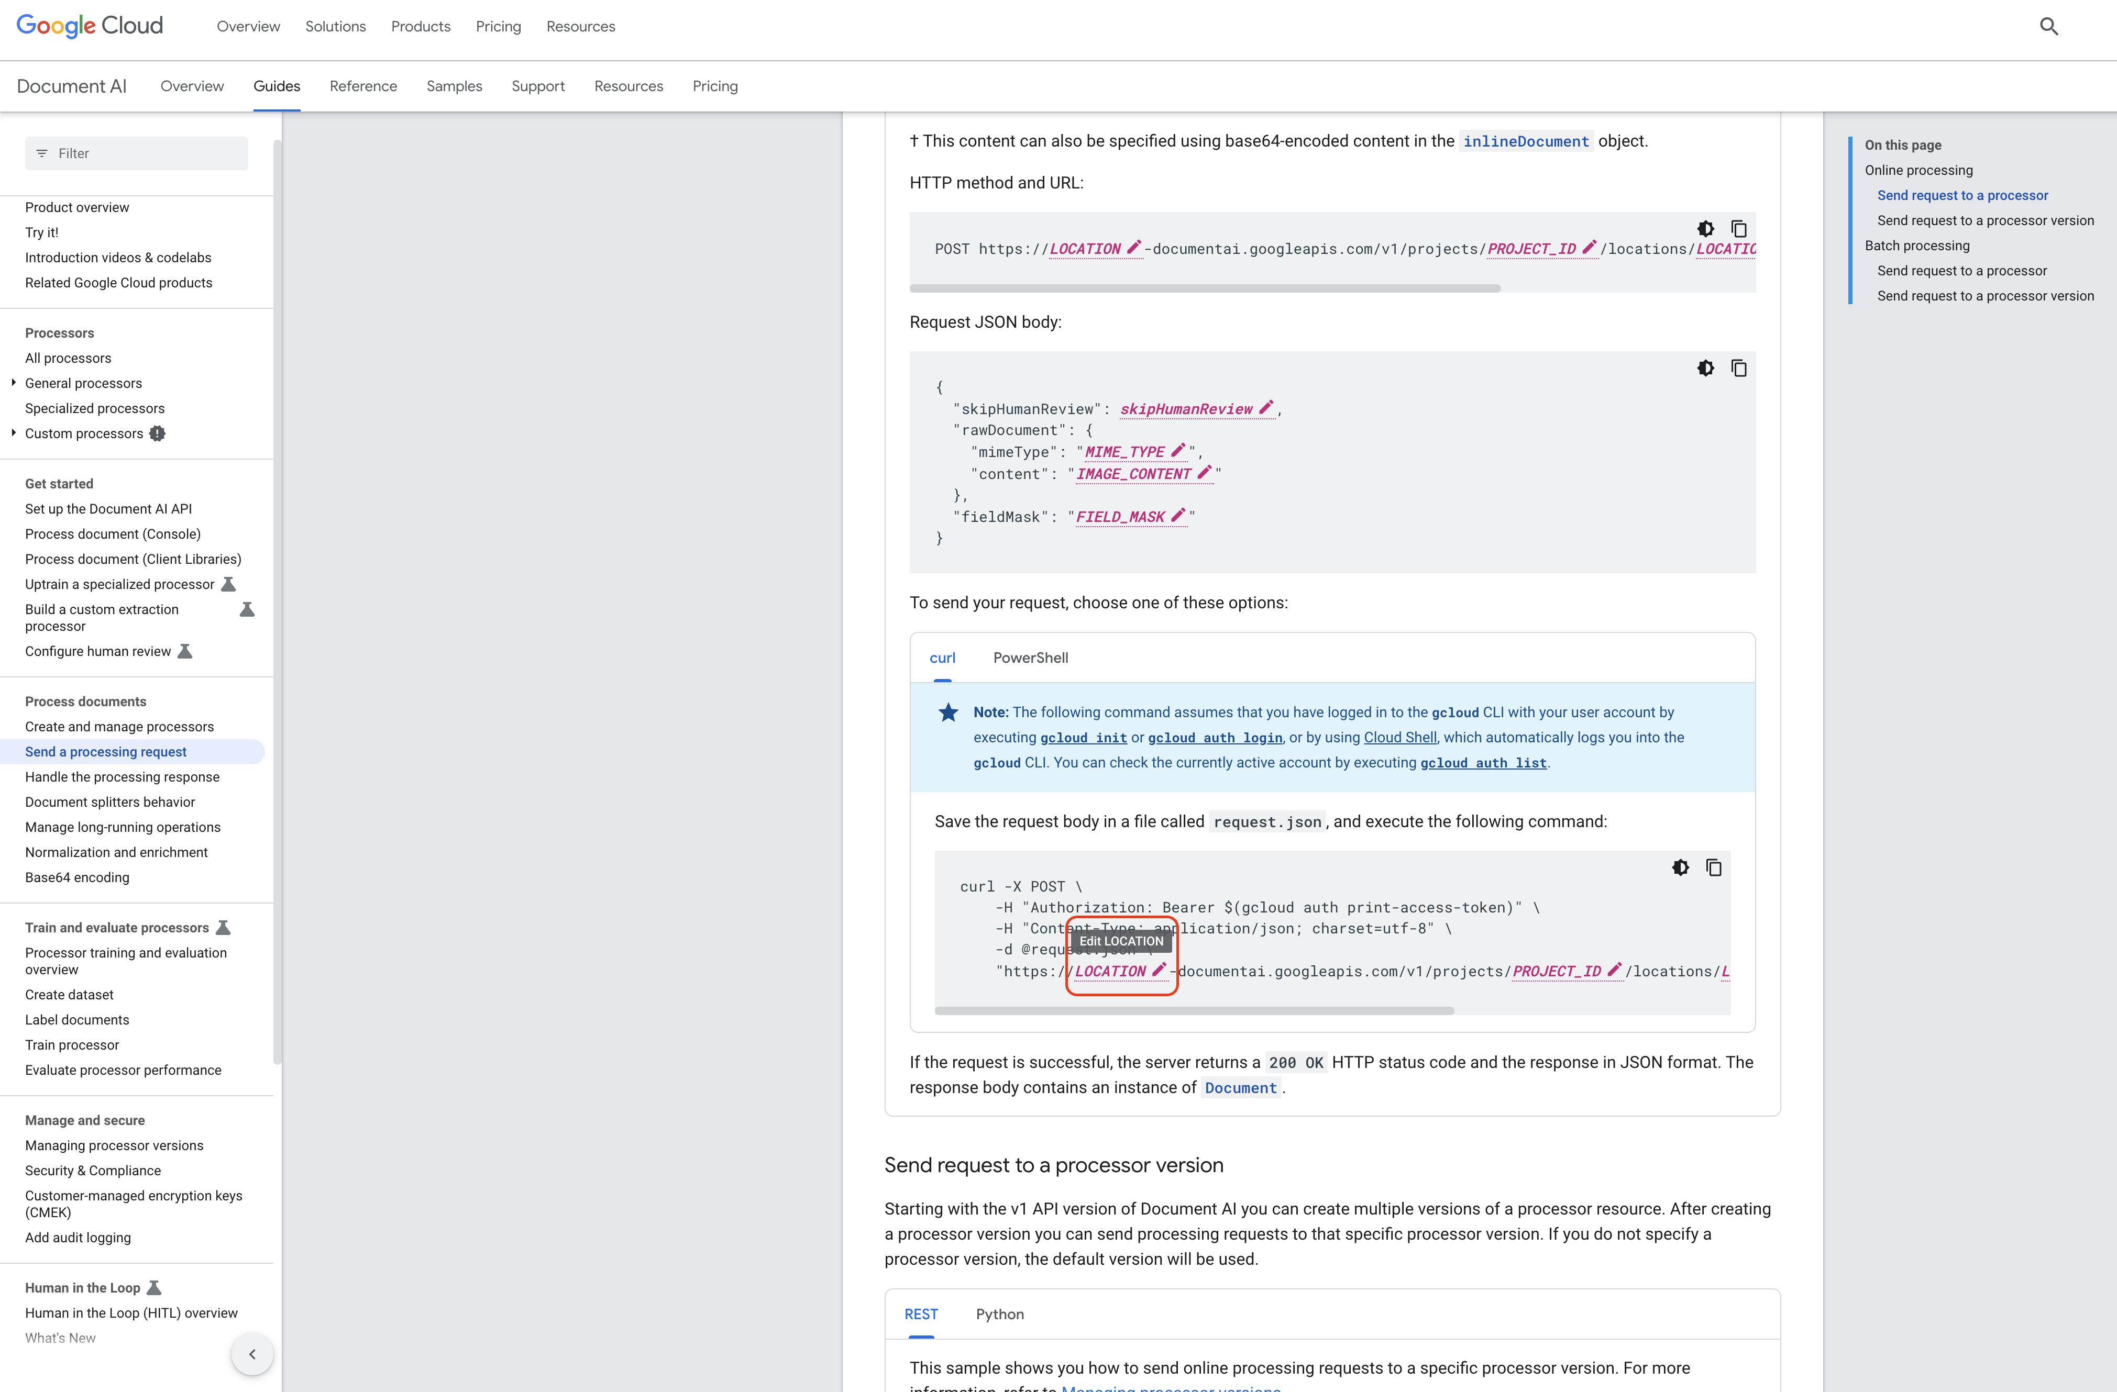Image resolution: width=2117 pixels, height=1392 pixels.
Task: Click the search magnifier icon
Action: [2048, 27]
